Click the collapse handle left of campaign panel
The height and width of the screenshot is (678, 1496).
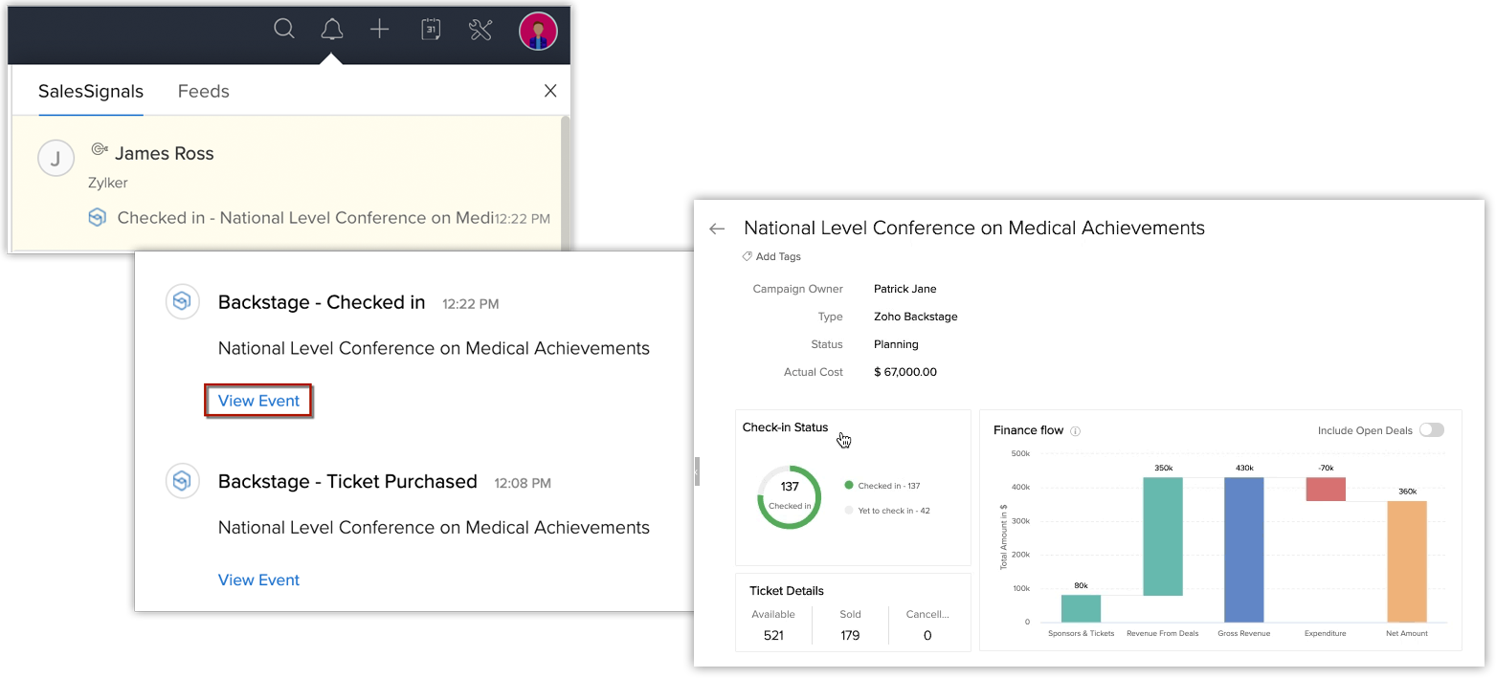coord(697,471)
